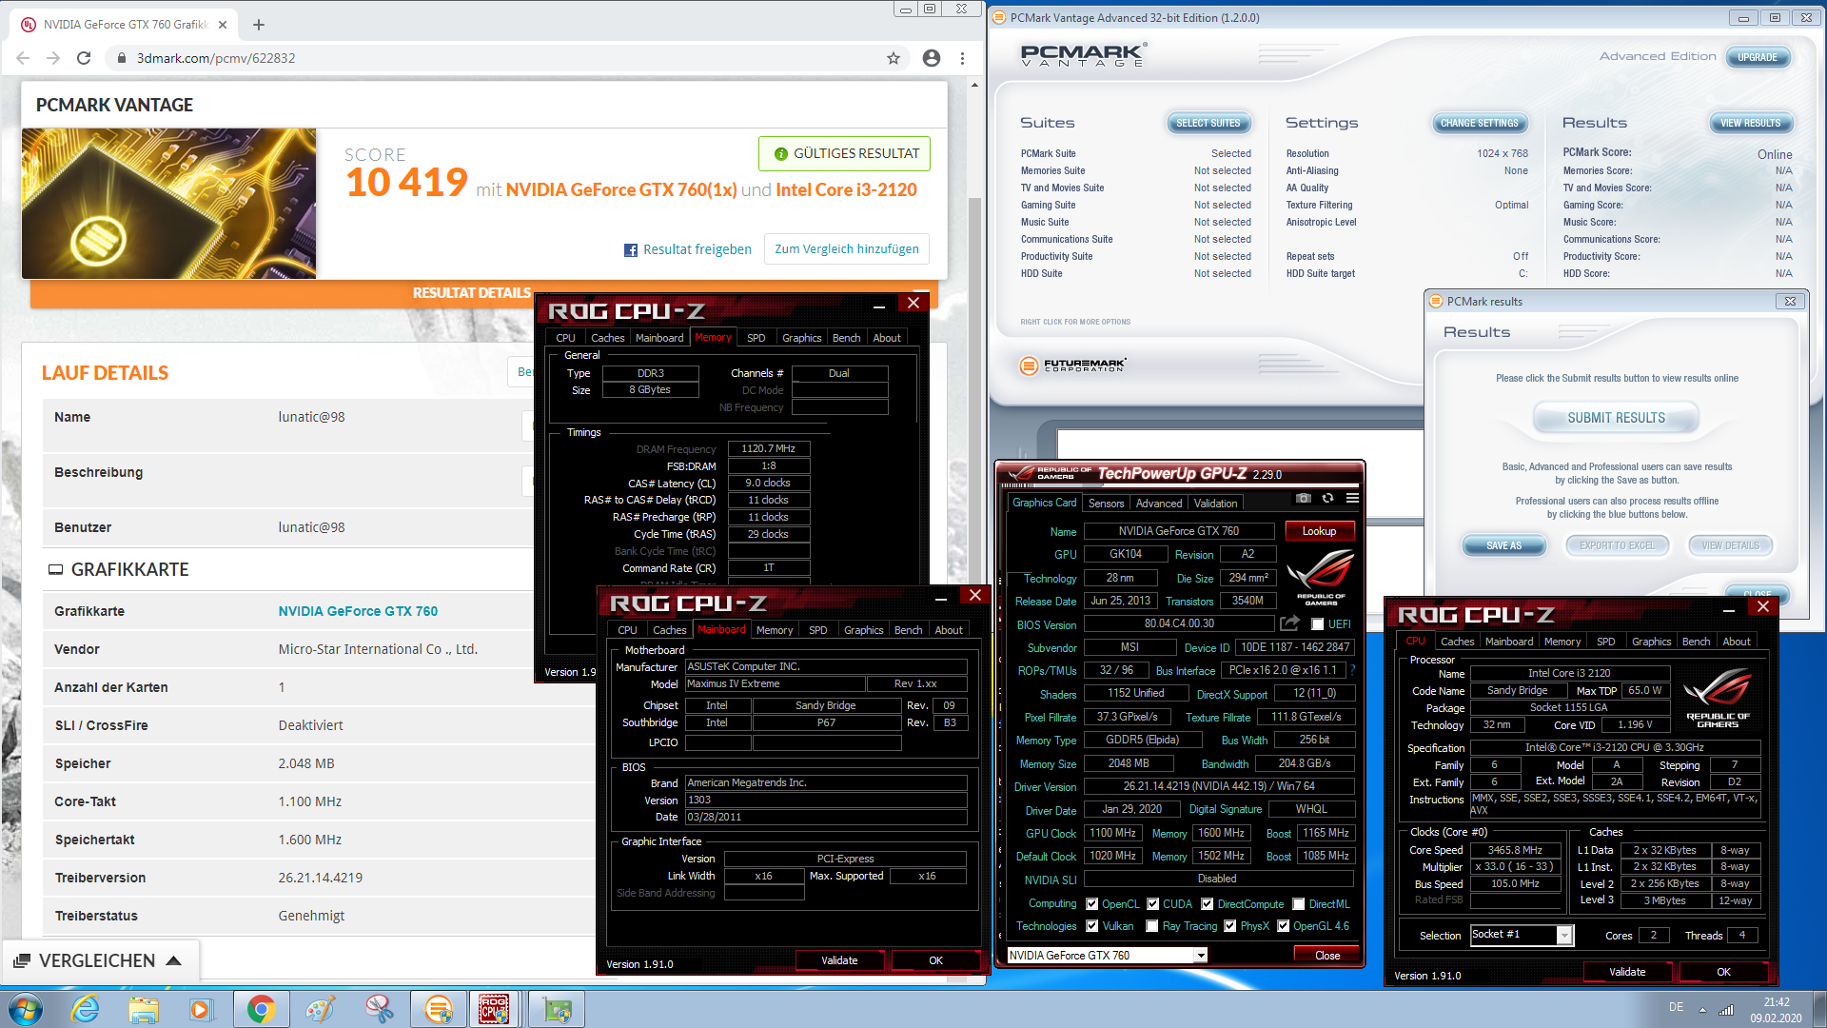Click the GPU-Z screenshot camera icon

[x=1304, y=498]
